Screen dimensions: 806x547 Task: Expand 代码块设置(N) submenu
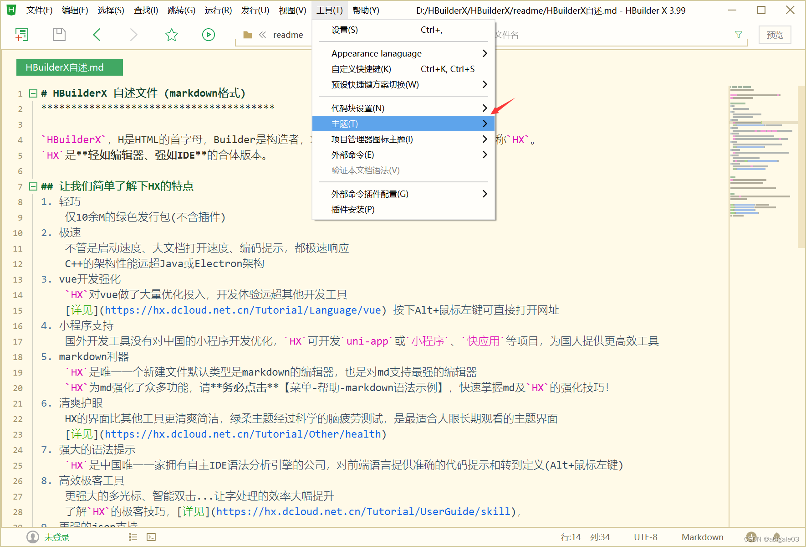coord(403,108)
